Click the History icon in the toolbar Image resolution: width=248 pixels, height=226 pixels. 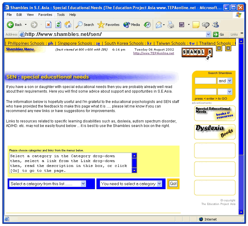pyautogui.click(x=147, y=25)
